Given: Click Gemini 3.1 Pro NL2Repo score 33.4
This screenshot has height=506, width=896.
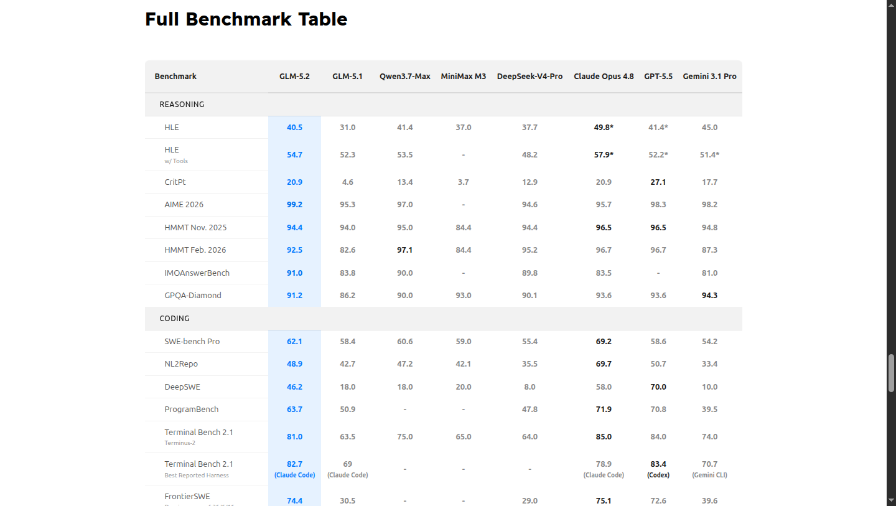Looking at the screenshot, I should coord(709,364).
